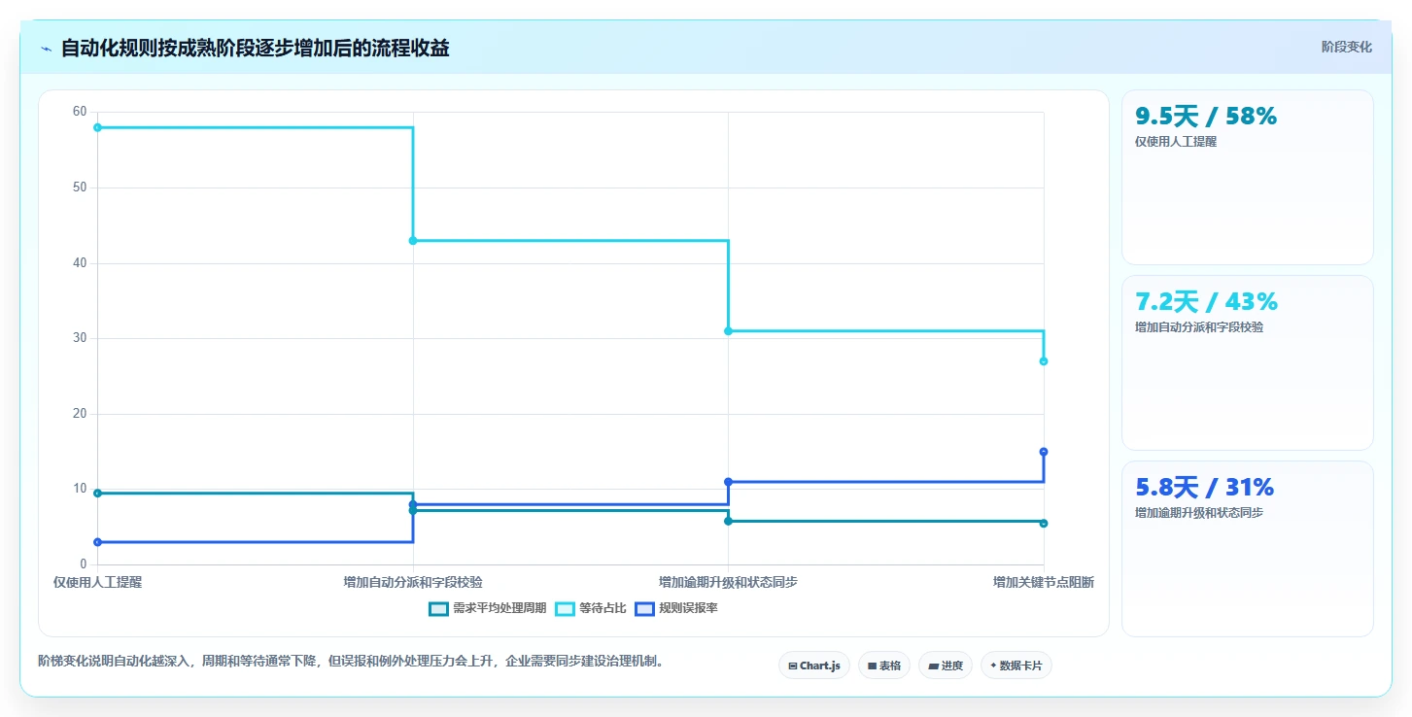Hide the 需求平均处理周期 series label
This screenshot has width=1412, height=717.
[x=499, y=609]
